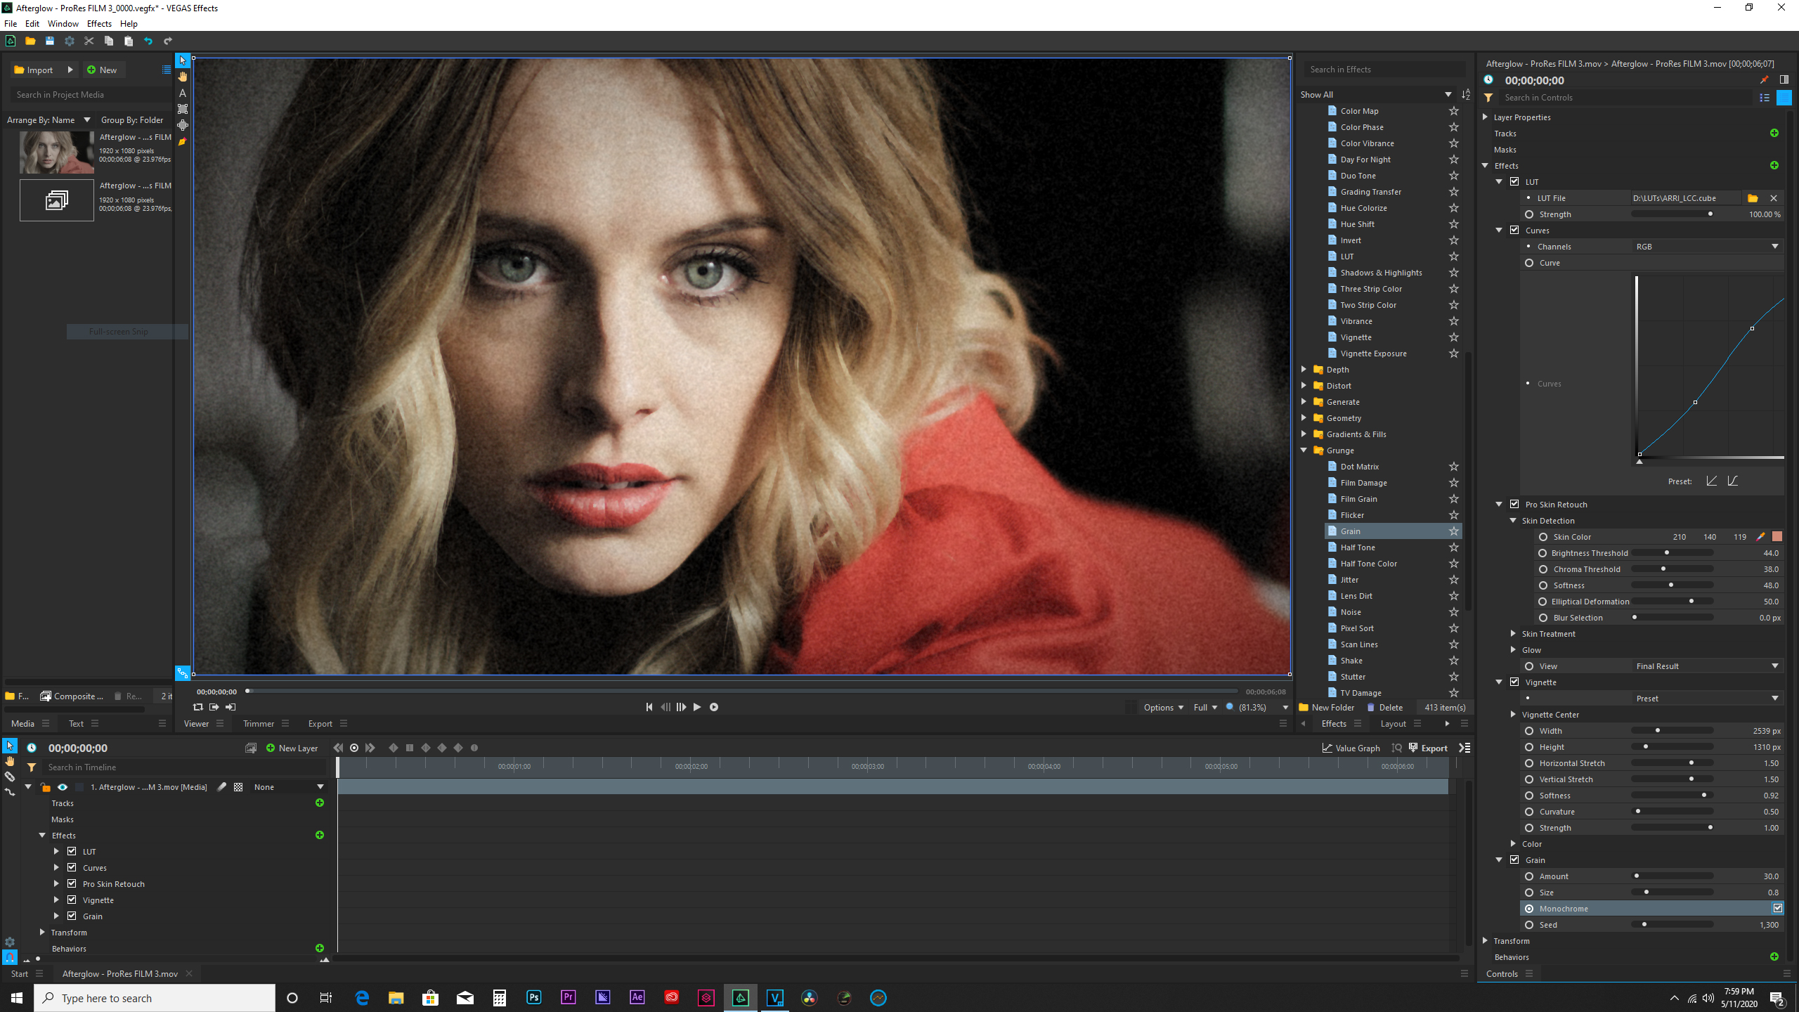
Task: Click the Undo arrow icon
Action: [x=148, y=41]
